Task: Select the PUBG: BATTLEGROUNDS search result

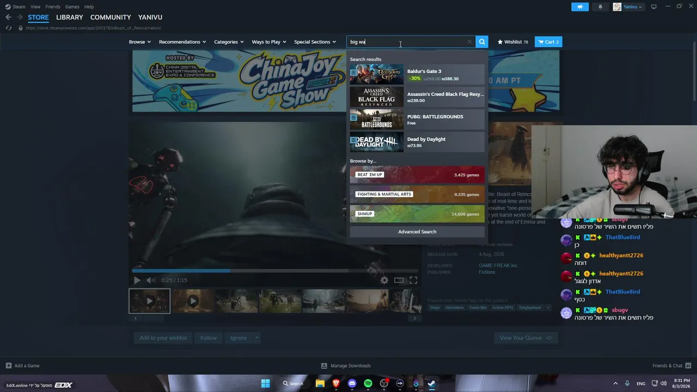Action: 417,120
